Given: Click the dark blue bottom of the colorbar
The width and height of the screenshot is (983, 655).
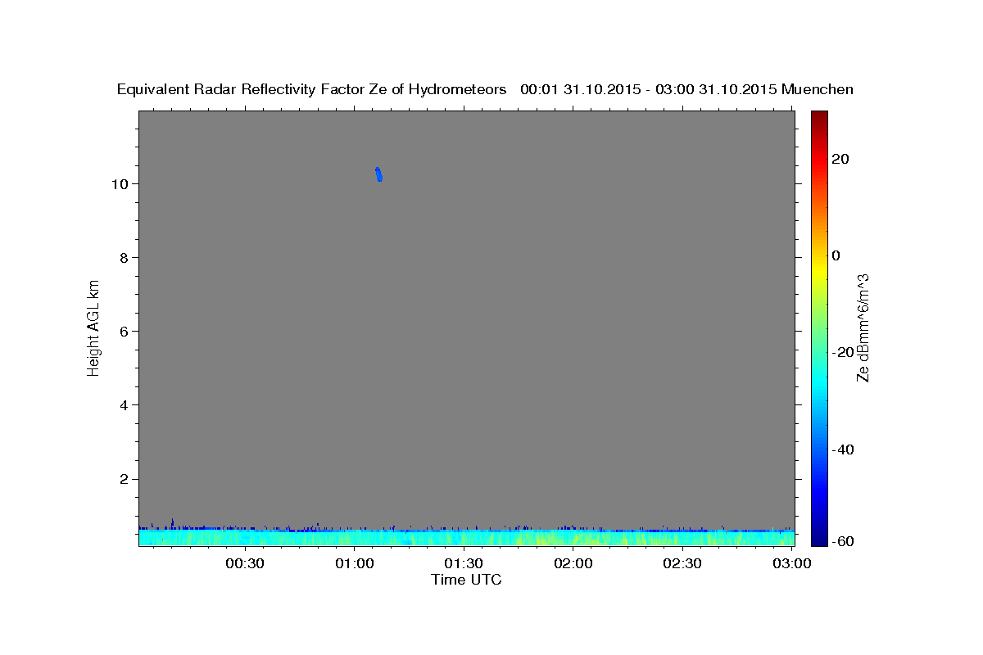Looking at the screenshot, I should tap(819, 539).
